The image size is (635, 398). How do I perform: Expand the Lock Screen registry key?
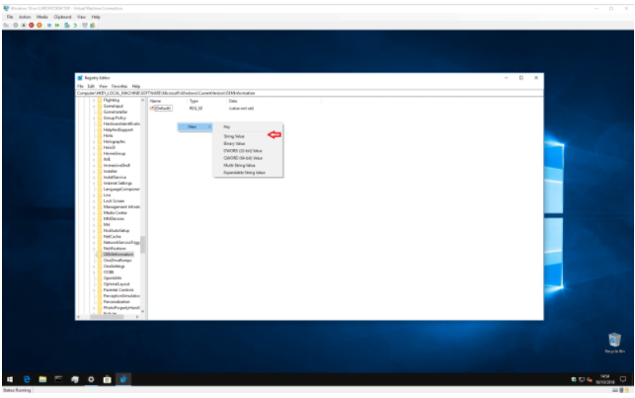pos(94,200)
